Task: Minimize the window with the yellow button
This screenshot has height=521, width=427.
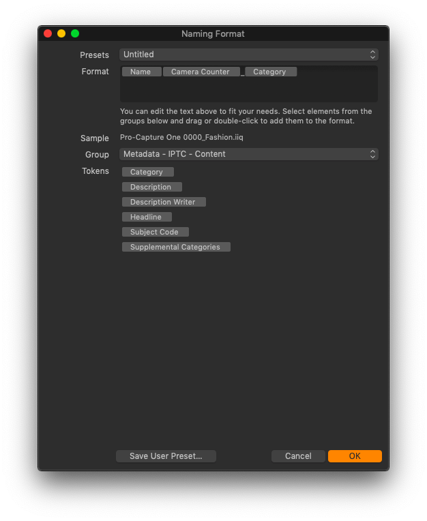Action: 61,33
